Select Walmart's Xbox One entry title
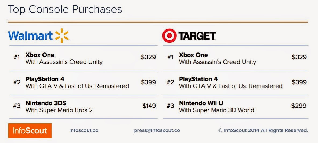318x143 pixels. point(40,55)
